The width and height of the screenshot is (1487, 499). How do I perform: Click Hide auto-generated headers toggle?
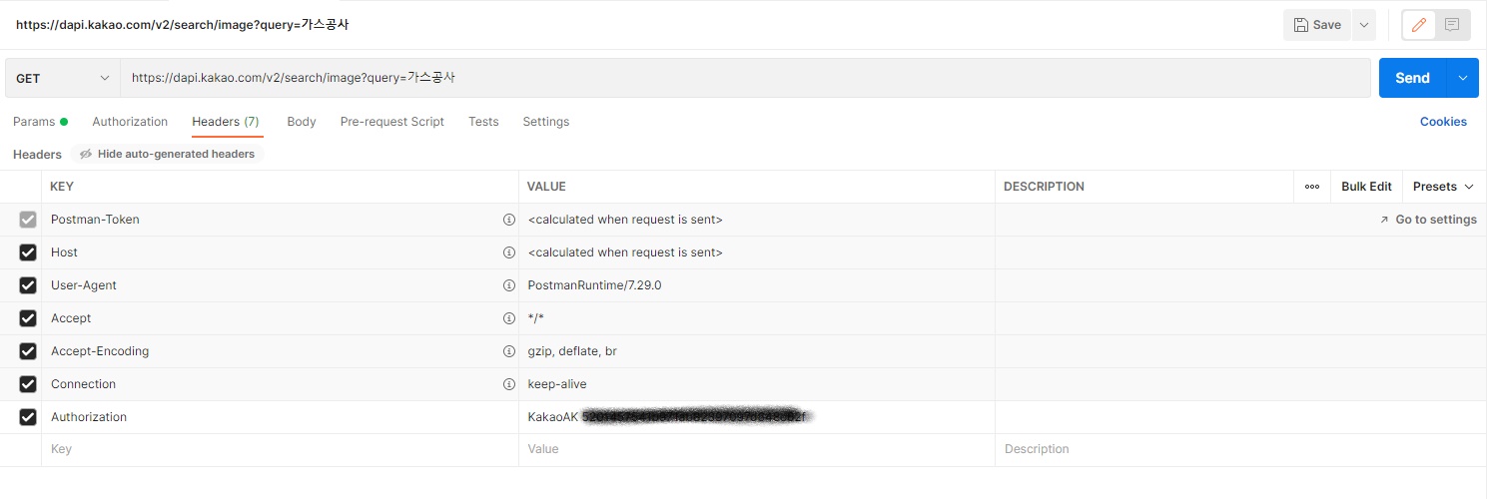pyautogui.click(x=167, y=154)
